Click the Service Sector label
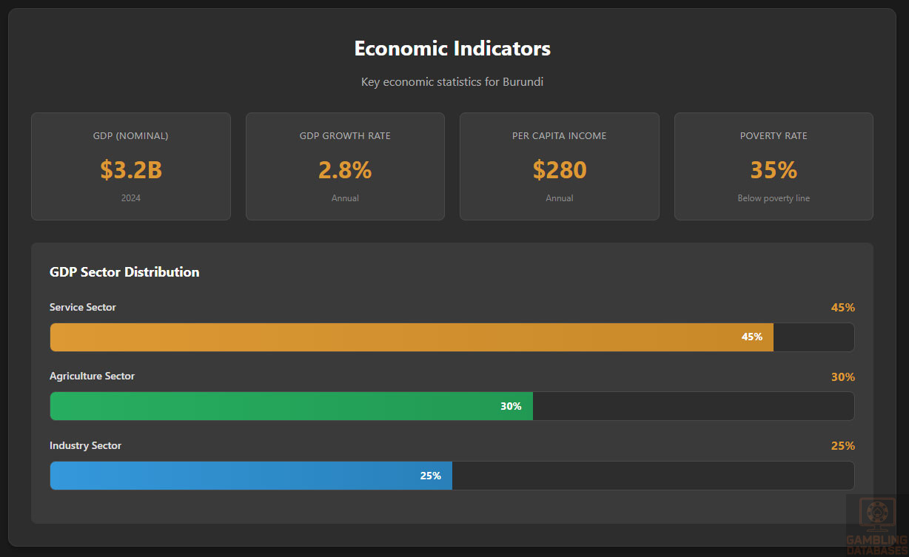 pos(83,307)
